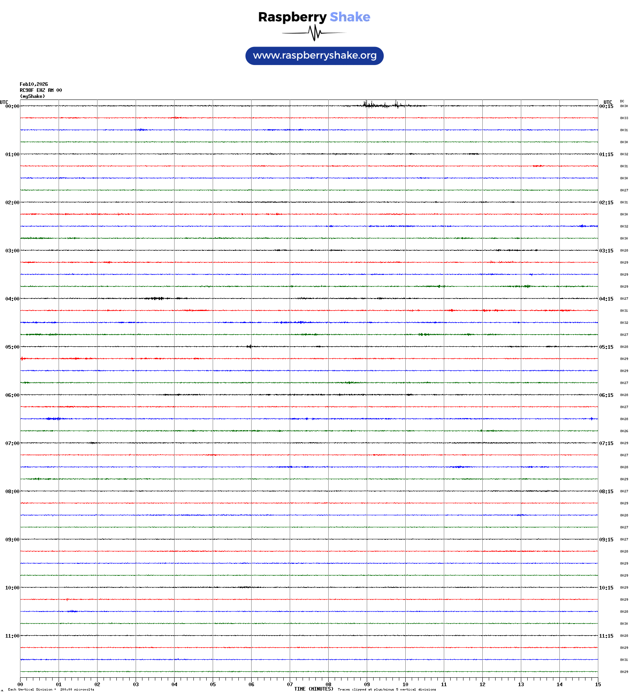Image resolution: width=630 pixels, height=695 pixels.
Task: Click the 04:00 UTC row label on left
Action: 12,299
